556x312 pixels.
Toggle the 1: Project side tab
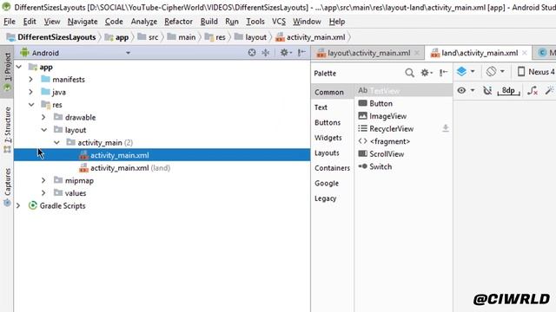[7, 72]
